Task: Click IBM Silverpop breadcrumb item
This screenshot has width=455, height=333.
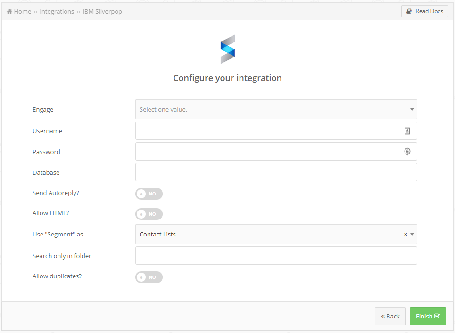Action: [102, 12]
